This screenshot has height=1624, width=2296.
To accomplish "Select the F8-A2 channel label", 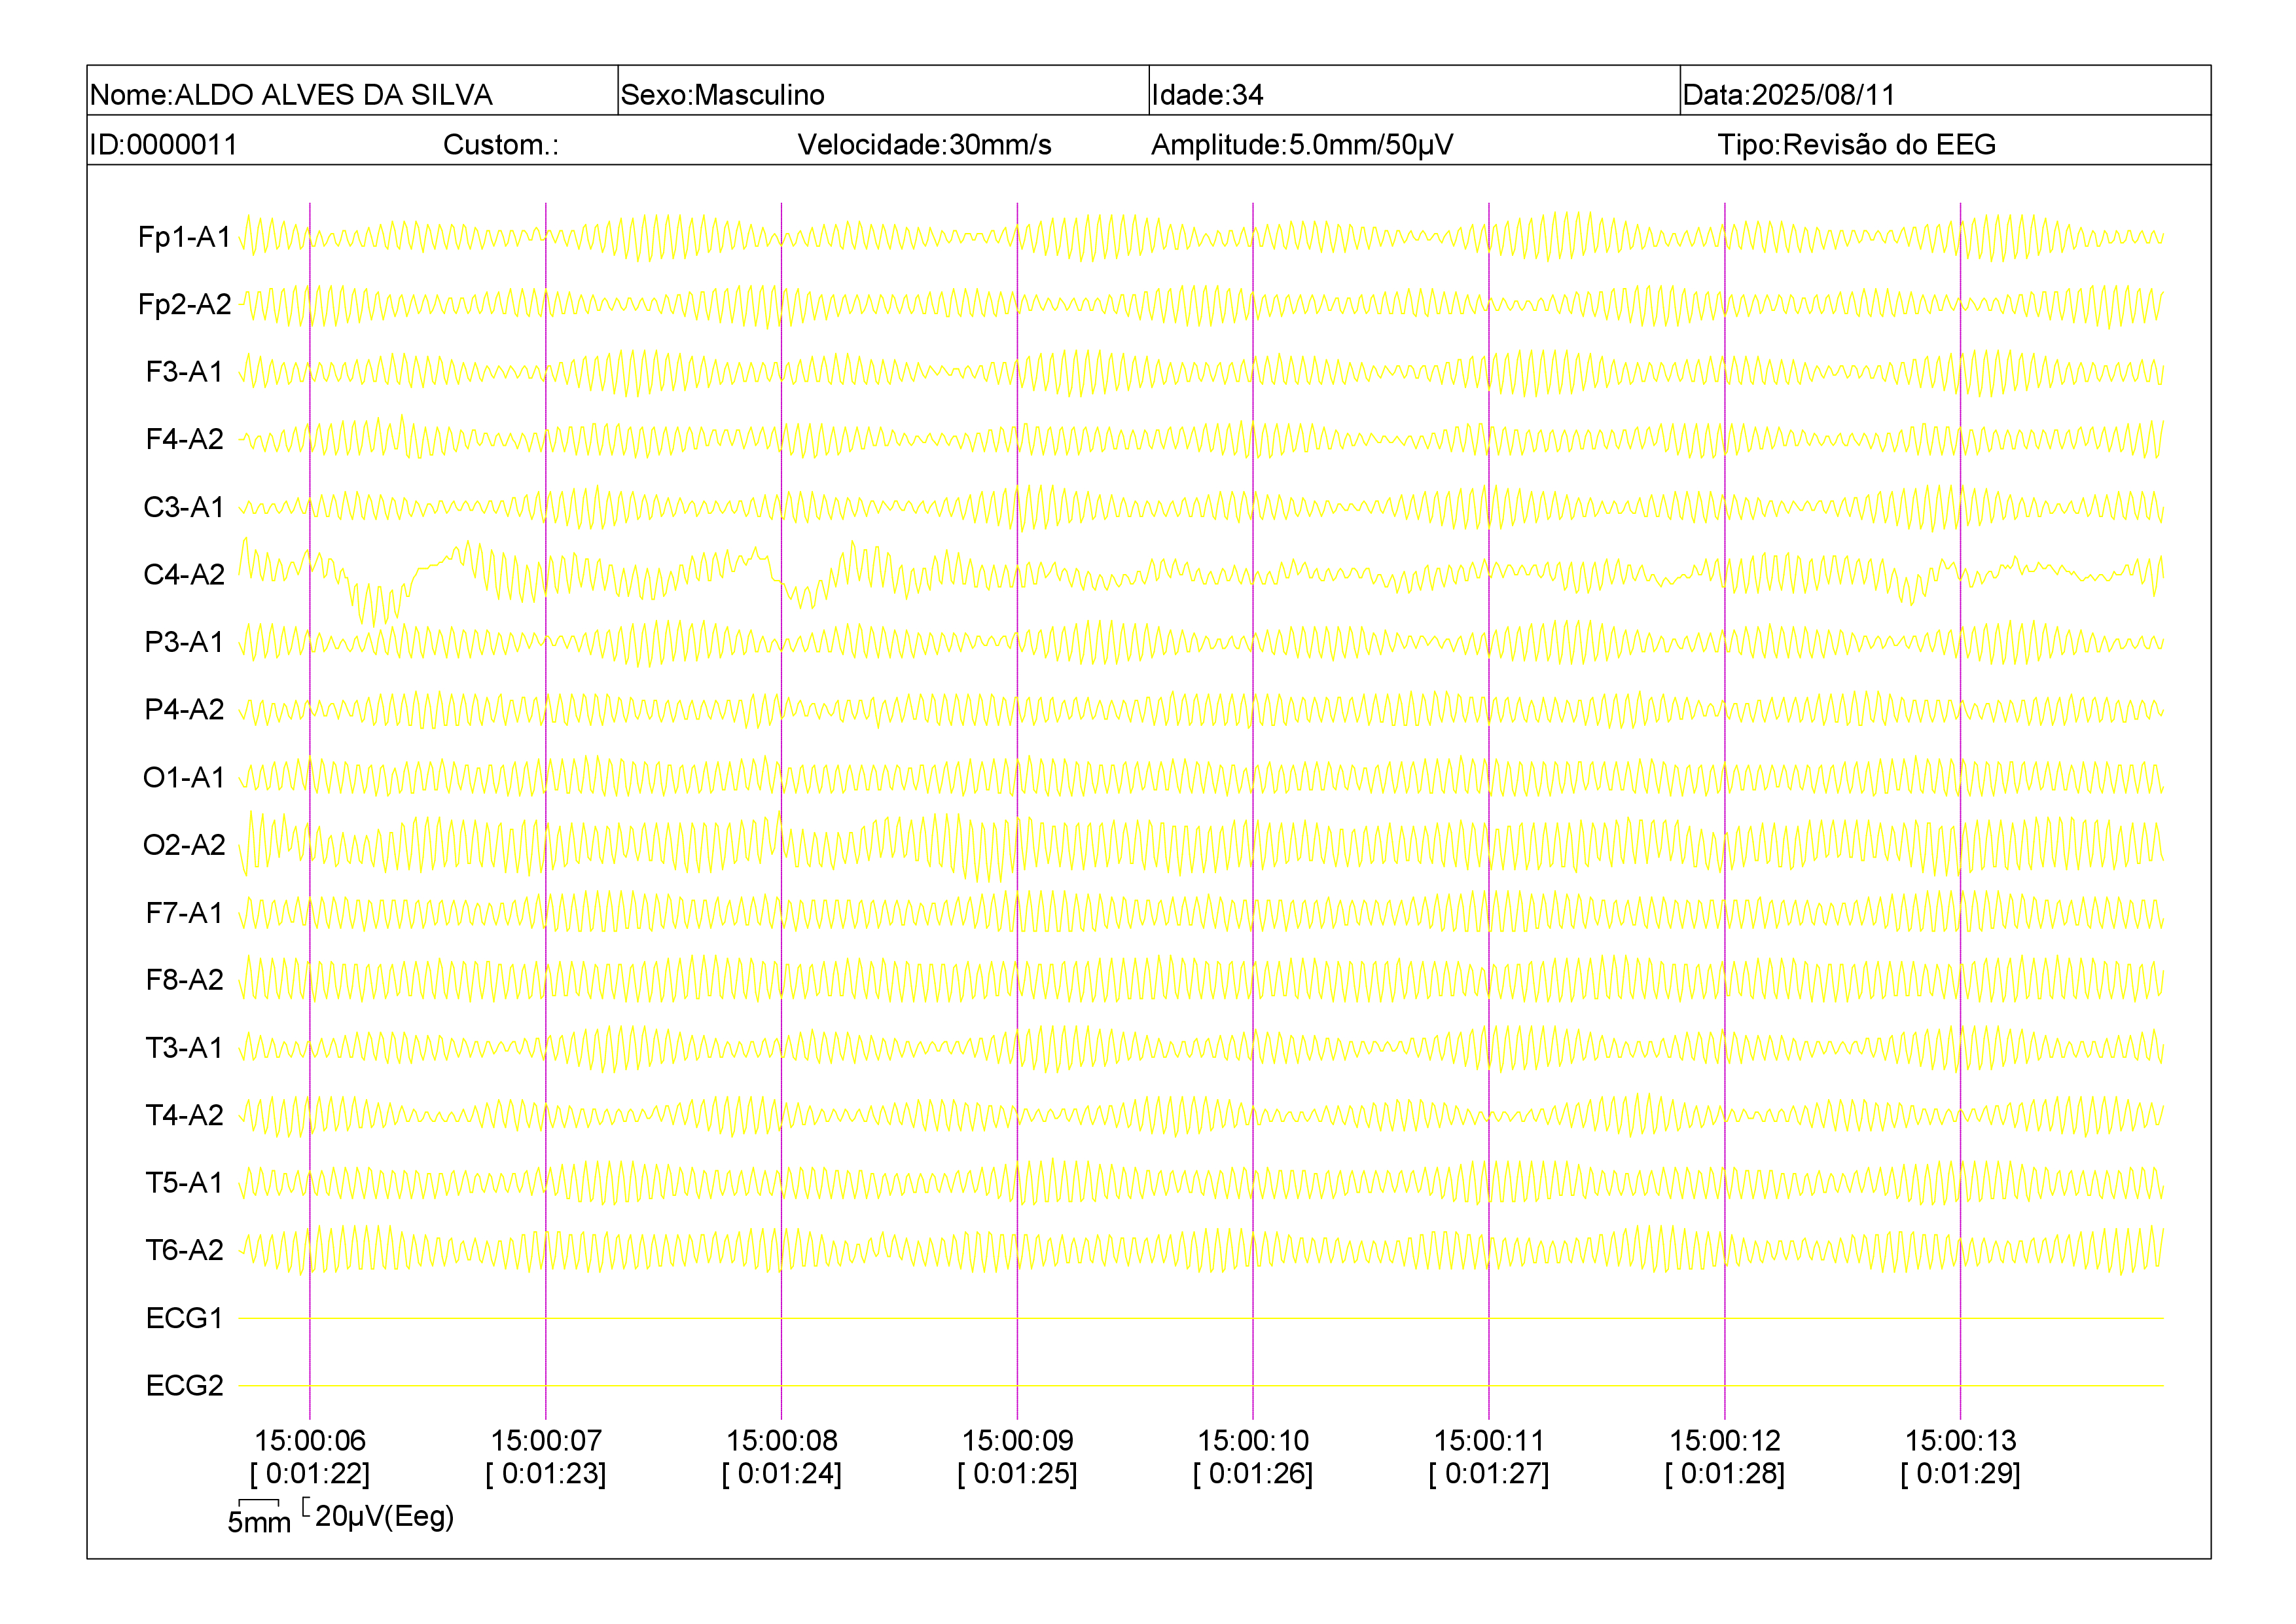I will 184,980.
